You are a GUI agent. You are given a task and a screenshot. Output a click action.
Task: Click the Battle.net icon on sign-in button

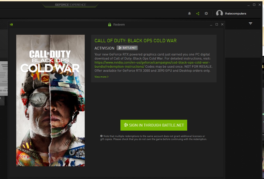[126, 125]
